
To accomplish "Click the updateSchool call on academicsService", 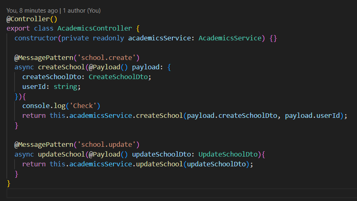I will pyautogui.click(x=159, y=164).
